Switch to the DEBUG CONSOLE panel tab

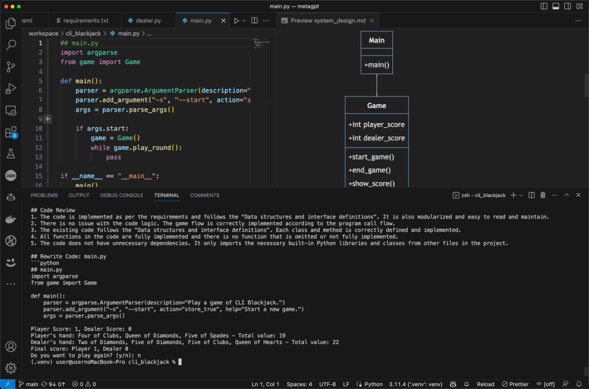(x=122, y=195)
